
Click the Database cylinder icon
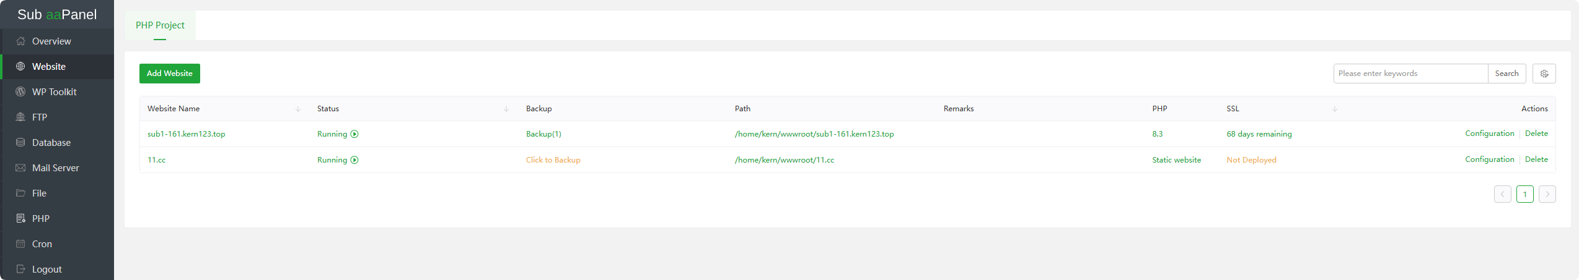(20, 143)
